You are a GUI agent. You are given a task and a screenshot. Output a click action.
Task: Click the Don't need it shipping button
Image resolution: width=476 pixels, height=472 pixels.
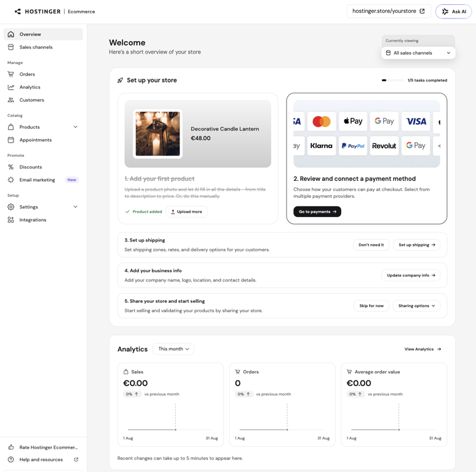click(x=371, y=245)
